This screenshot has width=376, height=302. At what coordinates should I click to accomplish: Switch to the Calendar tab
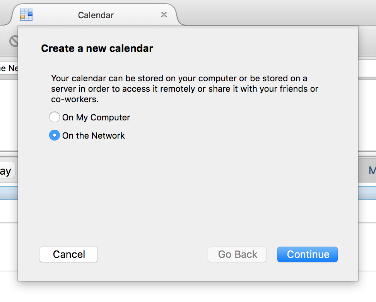pos(96,15)
